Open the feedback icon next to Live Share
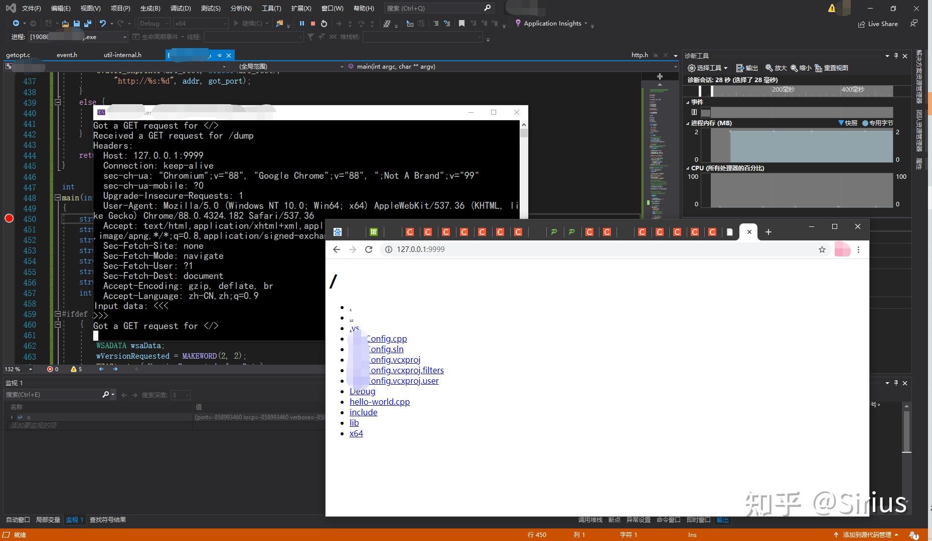932x541 pixels. pyautogui.click(x=914, y=24)
